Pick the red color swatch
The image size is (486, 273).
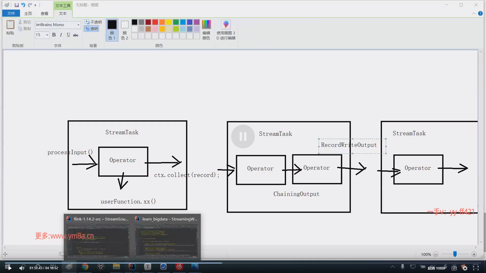[x=155, y=22]
